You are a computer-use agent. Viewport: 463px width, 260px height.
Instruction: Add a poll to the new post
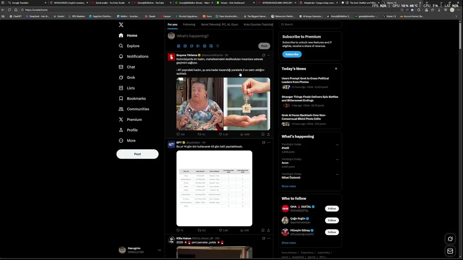(x=198, y=46)
